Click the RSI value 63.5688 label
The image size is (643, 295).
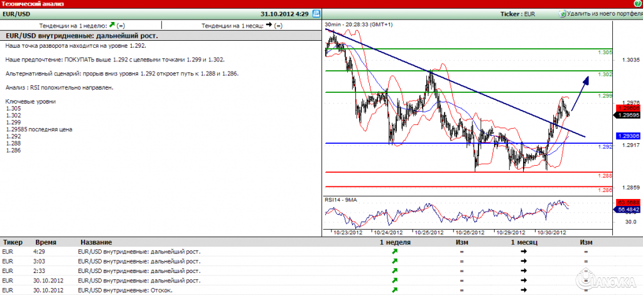628,202
